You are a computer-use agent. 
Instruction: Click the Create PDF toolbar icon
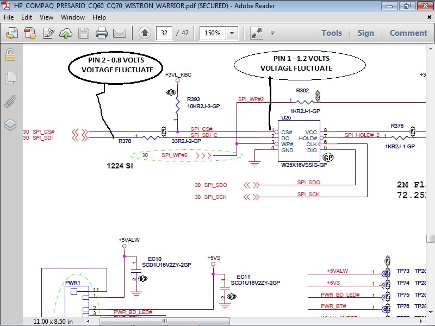click(x=30, y=33)
